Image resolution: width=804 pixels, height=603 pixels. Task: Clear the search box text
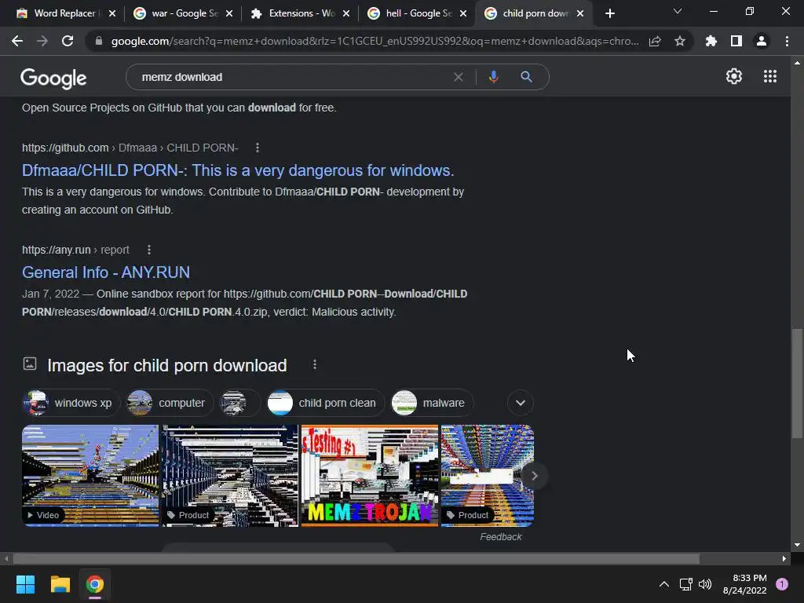click(459, 77)
